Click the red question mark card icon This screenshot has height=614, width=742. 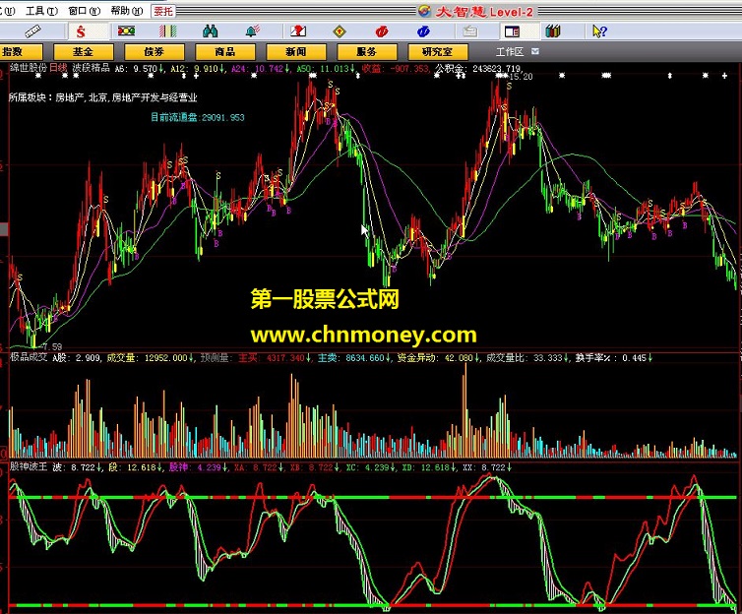coord(297,31)
